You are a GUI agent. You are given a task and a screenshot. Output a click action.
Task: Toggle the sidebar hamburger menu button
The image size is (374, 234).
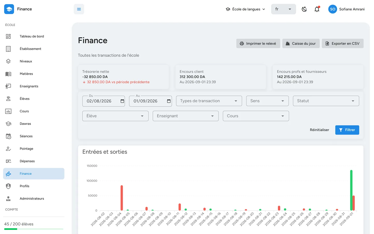click(x=79, y=9)
